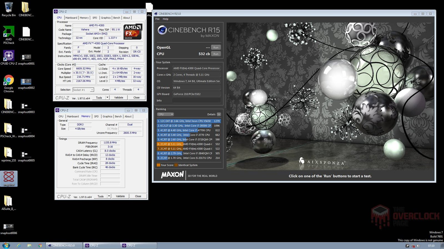The width and height of the screenshot is (444, 249).
Task: Open the Socket #1 selection dropdown
Action: (x=83, y=90)
